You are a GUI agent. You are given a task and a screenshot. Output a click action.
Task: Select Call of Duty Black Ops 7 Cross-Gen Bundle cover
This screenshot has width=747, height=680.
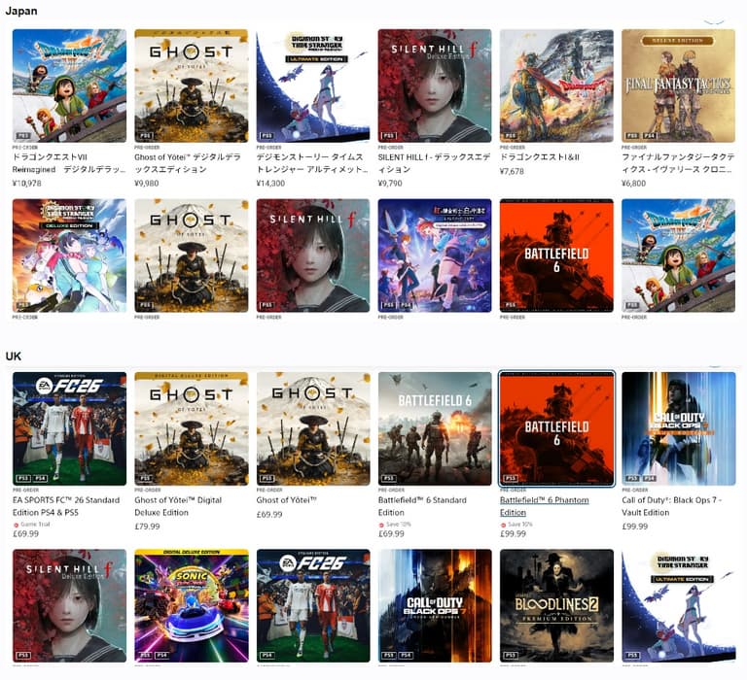point(435,605)
